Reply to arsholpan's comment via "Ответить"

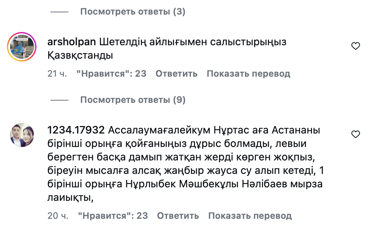pyautogui.click(x=176, y=74)
